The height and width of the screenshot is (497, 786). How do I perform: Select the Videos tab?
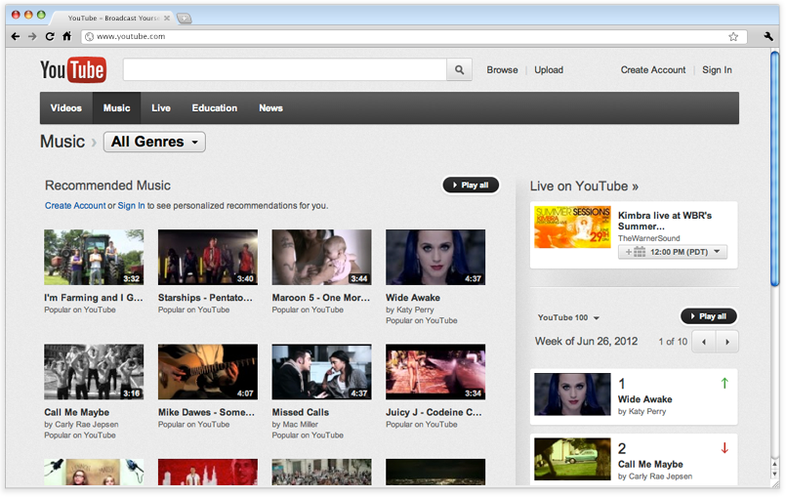[66, 107]
